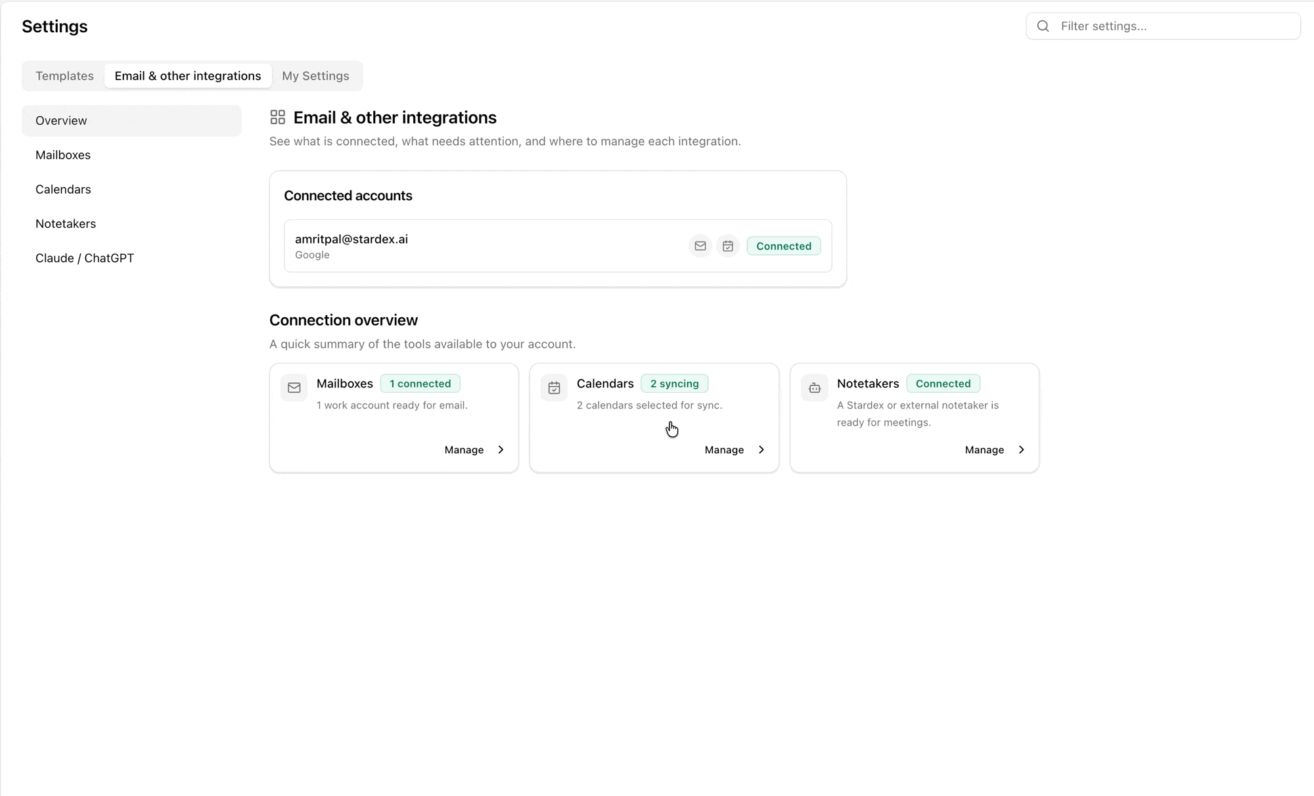Image resolution: width=1314 pixels, height=796 pixels.
Task: Select Overview in the sidebar
Action: (131, 121)
